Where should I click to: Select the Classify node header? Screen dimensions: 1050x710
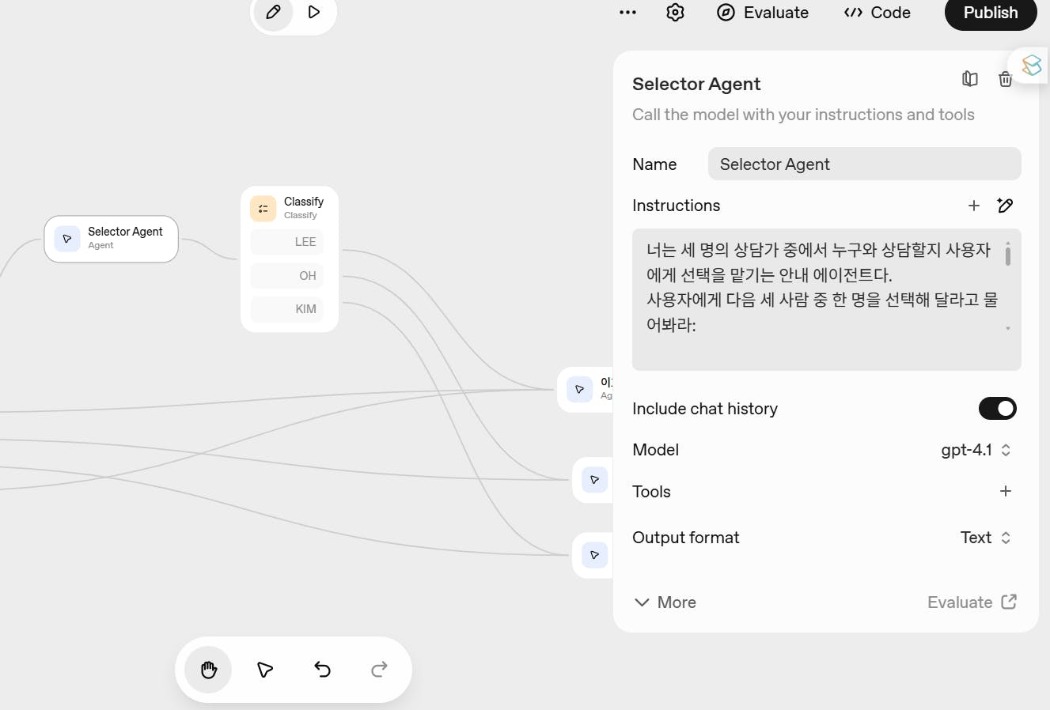pyautogui.click(x=290, y=208)
